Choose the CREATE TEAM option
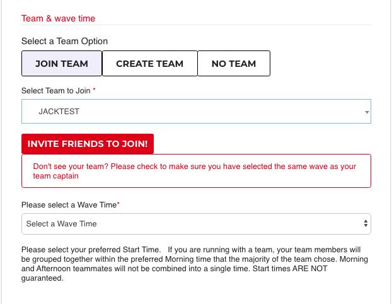This screenshot has width=392, height=304. tap(150, 64)
